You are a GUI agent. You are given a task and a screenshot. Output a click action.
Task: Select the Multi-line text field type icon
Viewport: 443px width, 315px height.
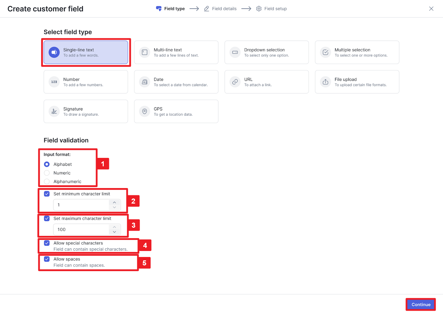[x=145, y=52]
